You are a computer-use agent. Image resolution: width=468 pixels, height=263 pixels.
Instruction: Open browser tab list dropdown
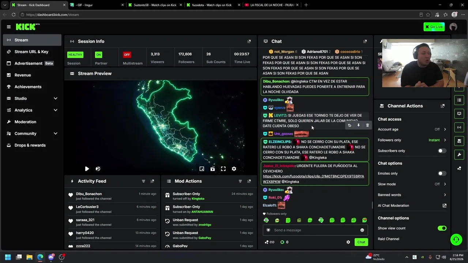5,5
